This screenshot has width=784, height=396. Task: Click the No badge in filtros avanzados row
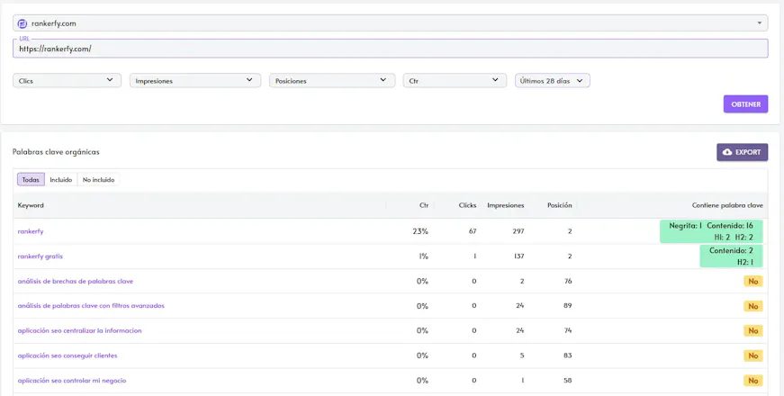click(753, 306)
